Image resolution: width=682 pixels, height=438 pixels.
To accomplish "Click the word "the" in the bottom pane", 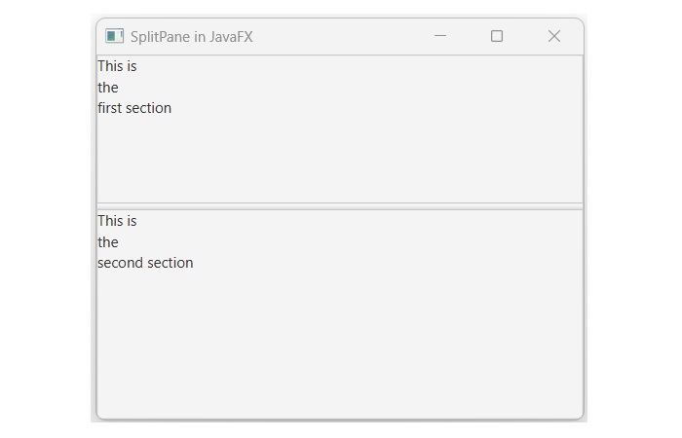I will 108,242.
